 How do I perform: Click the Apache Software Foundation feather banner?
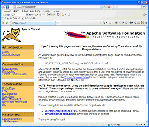(104, 35)
